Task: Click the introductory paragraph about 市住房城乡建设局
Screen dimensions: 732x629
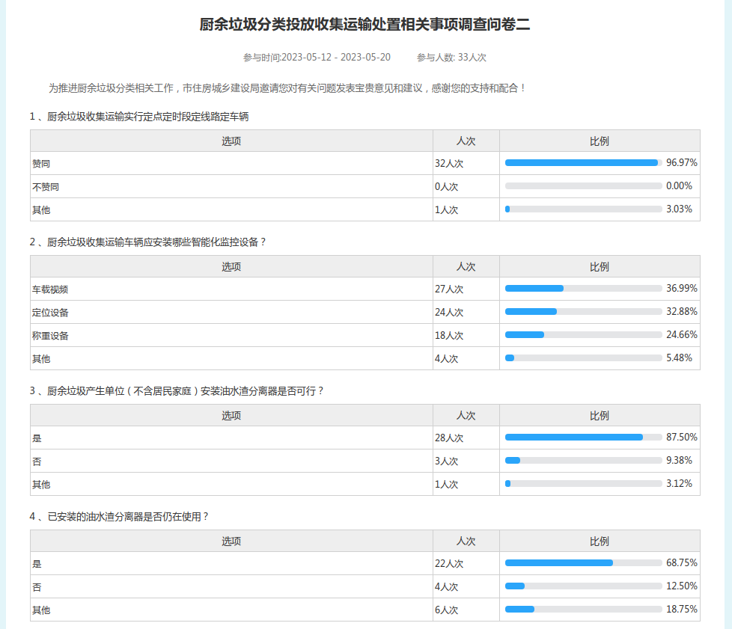Action: [x=287, y=88]
